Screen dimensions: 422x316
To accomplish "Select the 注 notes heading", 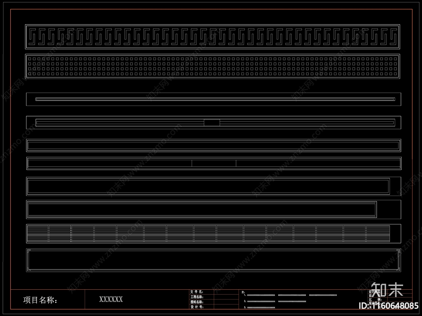I will click(x=243, y=292).
